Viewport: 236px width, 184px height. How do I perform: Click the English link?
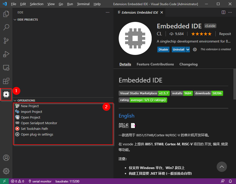coord(126,116)
